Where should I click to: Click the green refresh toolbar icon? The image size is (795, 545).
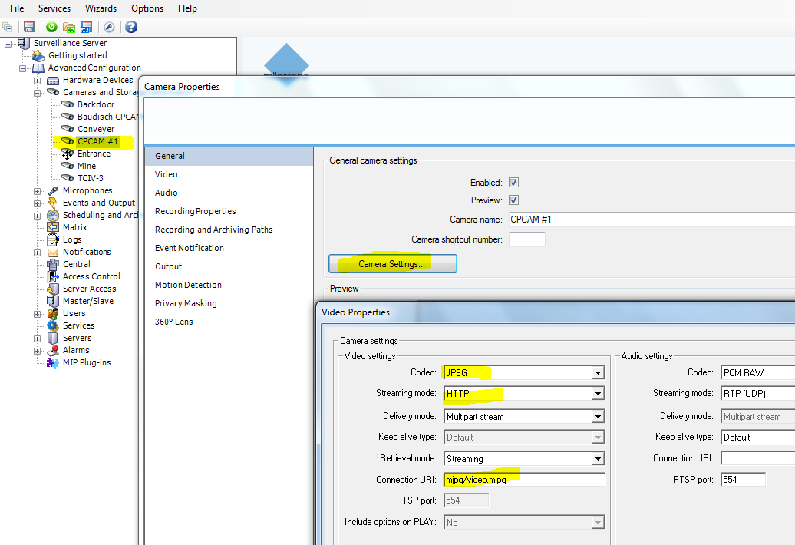[52, 27]
